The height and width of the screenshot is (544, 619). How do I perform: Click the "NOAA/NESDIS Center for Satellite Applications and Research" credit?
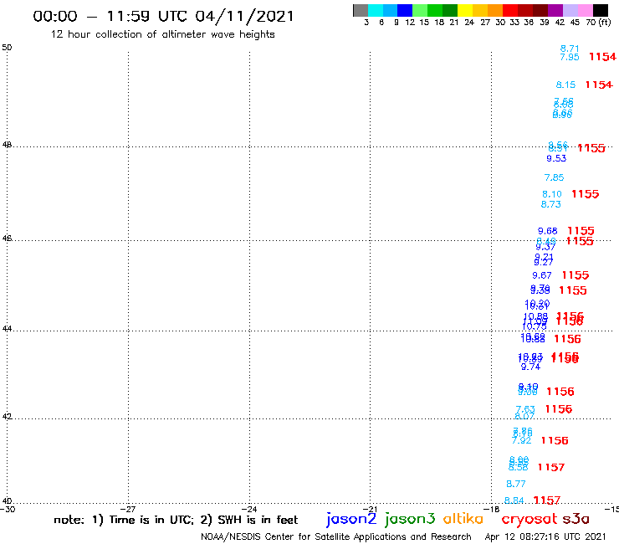[336, 537]
